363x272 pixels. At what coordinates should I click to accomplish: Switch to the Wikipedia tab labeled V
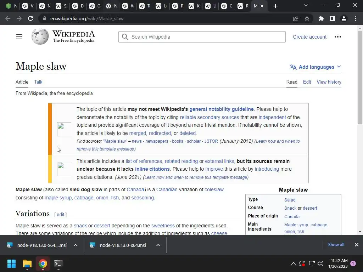(x=28, y=6)
